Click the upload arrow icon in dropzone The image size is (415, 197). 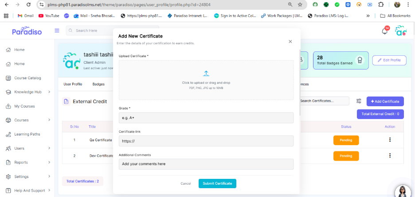[x=206, y=73]
